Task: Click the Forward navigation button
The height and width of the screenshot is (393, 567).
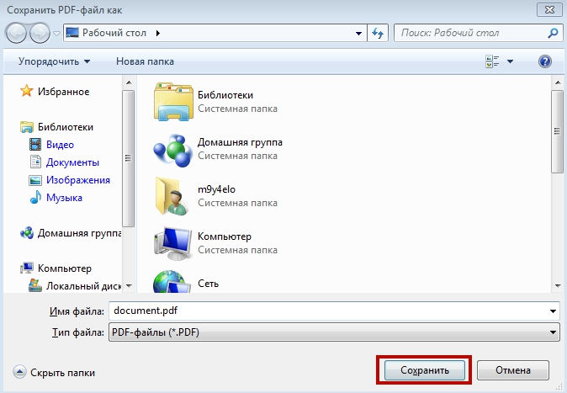Action: pyautogui.click(x=40, y=33)
